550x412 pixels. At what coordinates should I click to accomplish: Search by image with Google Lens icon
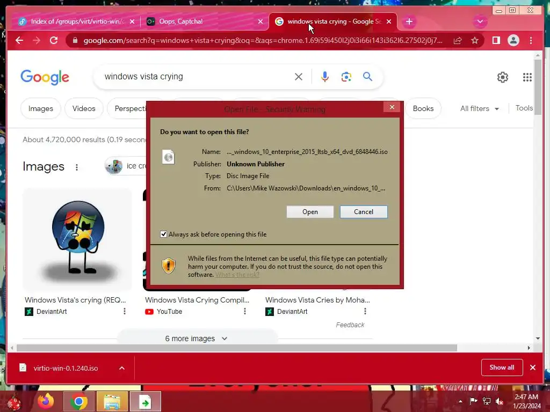(x=346, y=77)
